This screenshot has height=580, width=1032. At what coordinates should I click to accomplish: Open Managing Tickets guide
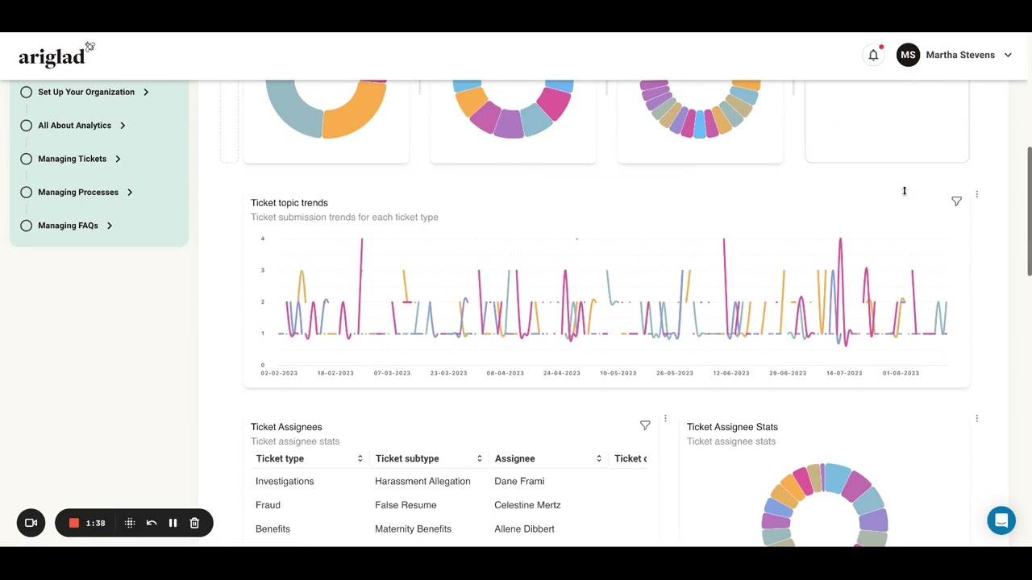(72, 159)
